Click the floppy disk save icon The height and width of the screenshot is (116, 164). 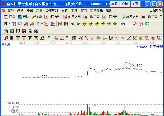(24, 31)
